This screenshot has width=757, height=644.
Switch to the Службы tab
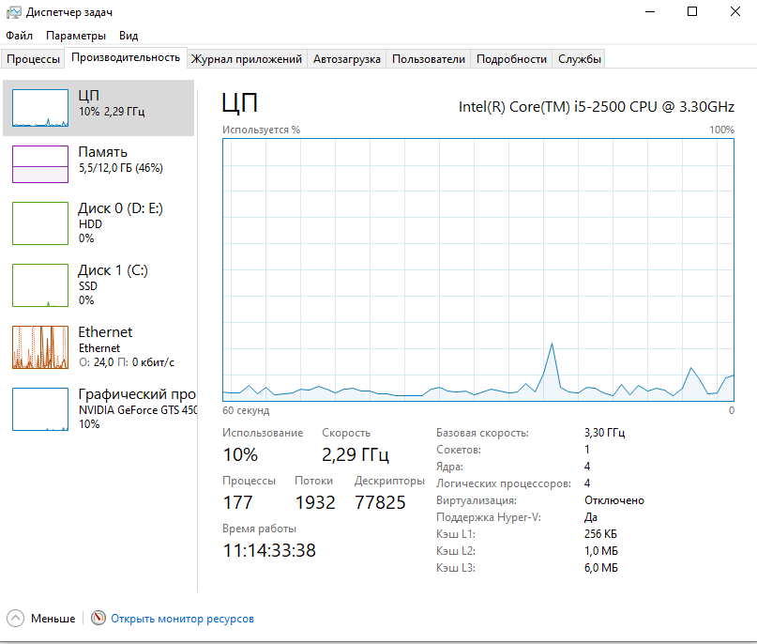pos(580,59)
